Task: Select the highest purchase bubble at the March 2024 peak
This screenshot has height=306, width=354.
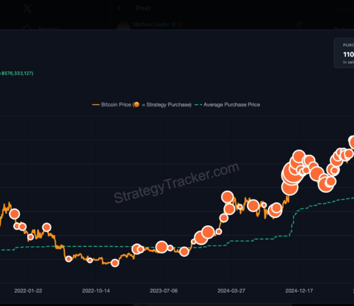Action: 227,197
